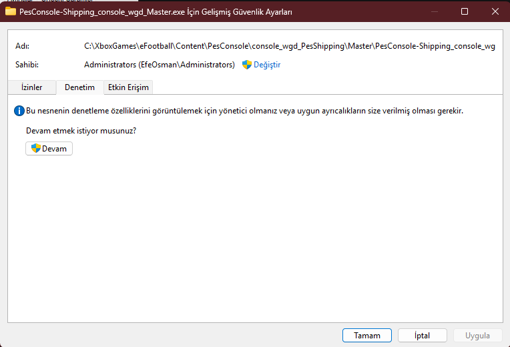Click the window title text

coord(156,12)
